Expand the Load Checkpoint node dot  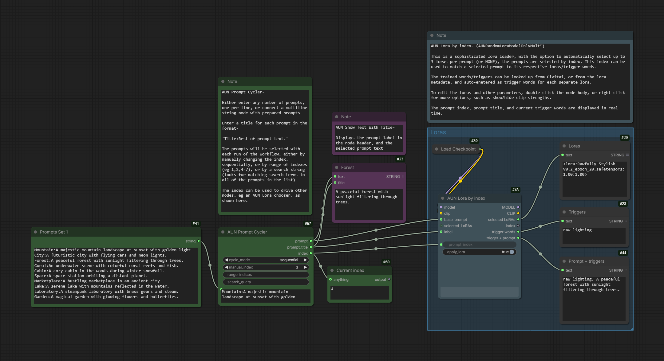(437, 149)
